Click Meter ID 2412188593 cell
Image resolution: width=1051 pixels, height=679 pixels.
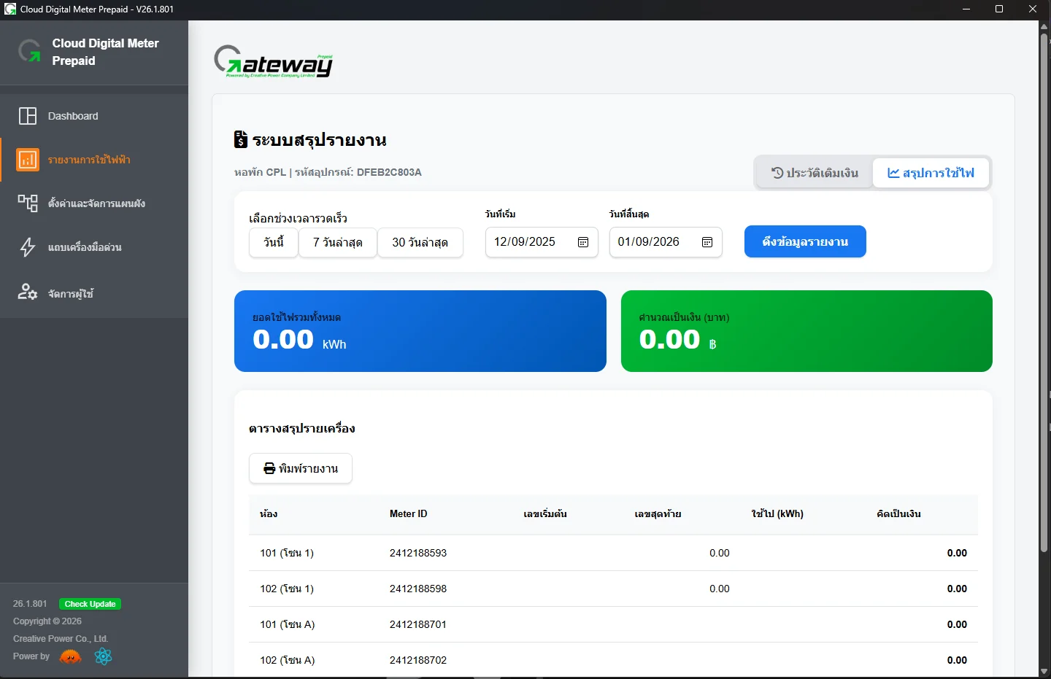click(418, 553)
